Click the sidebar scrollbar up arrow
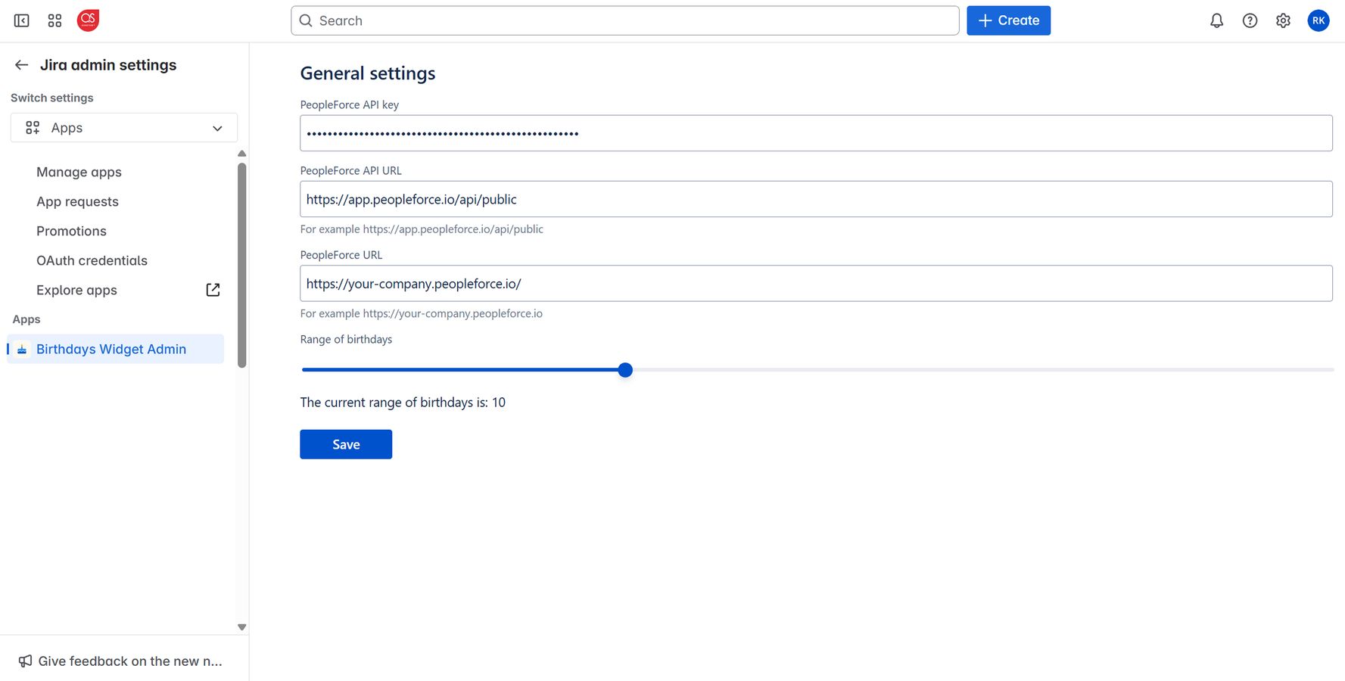The width and height of the screenshot is (1345, 681). click(242, 154)
